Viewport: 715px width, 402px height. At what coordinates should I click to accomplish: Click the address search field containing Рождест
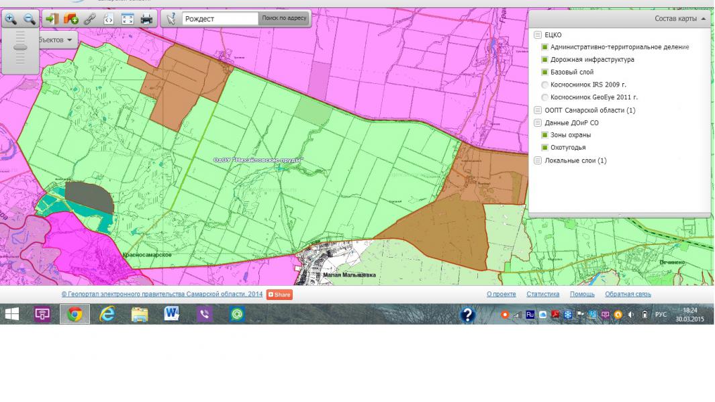tap(219, 19)
